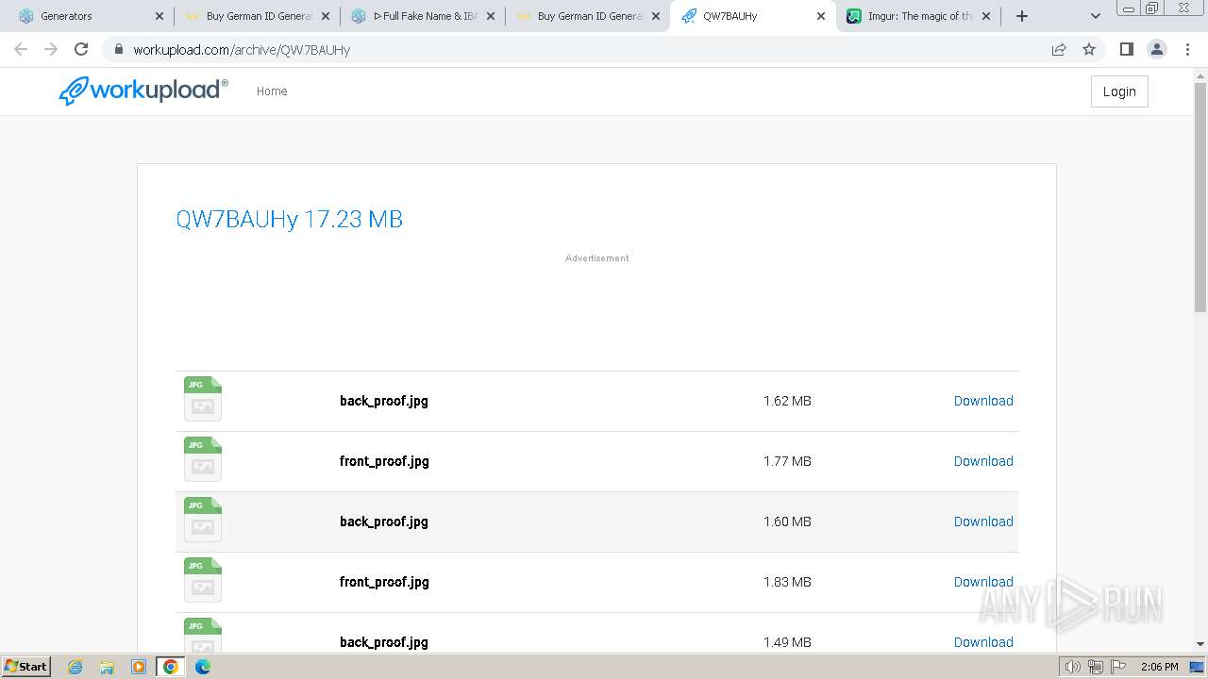1208x679 pixels.
Task: Switch to the Full Fake Name & IBAN tab
Action: 423,16
